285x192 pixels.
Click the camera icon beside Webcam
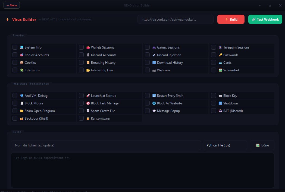(x=154, y=71)
